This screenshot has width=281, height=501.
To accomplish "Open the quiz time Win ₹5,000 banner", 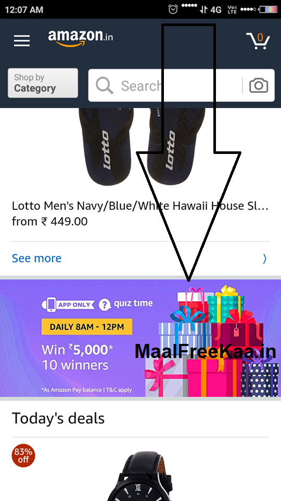I will pos(140,338).
